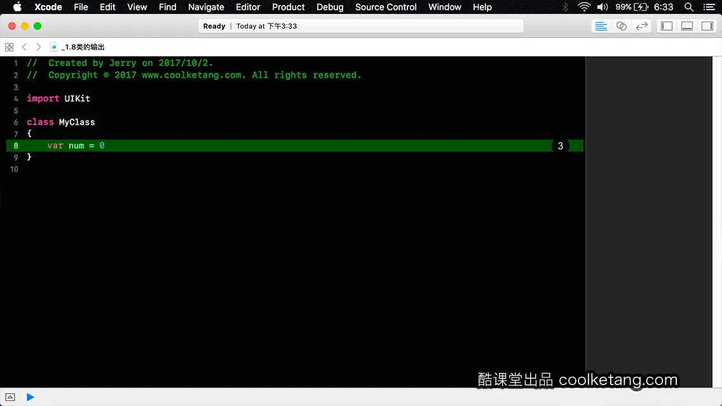The image size is (722, 406).
Task: Open the File menu
Action: pos(81,7)
